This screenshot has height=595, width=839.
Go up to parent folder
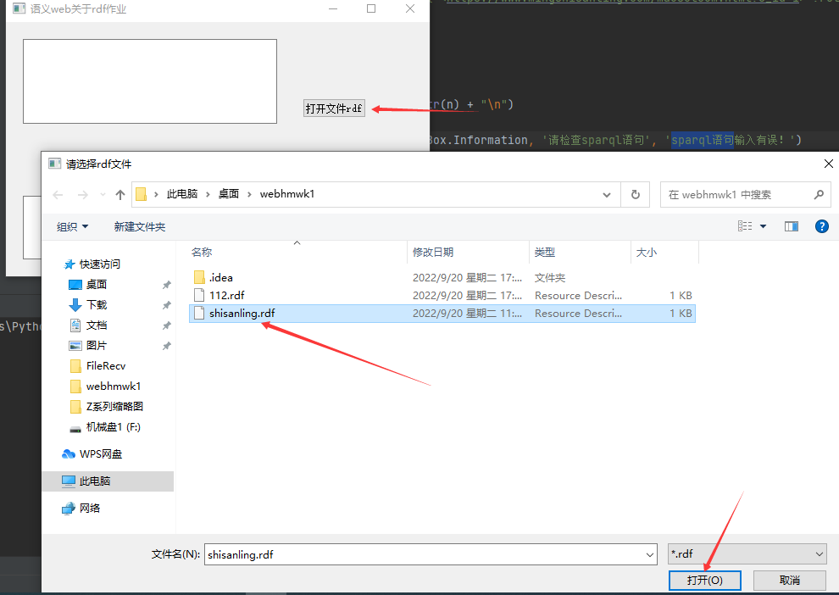(120, 195)
